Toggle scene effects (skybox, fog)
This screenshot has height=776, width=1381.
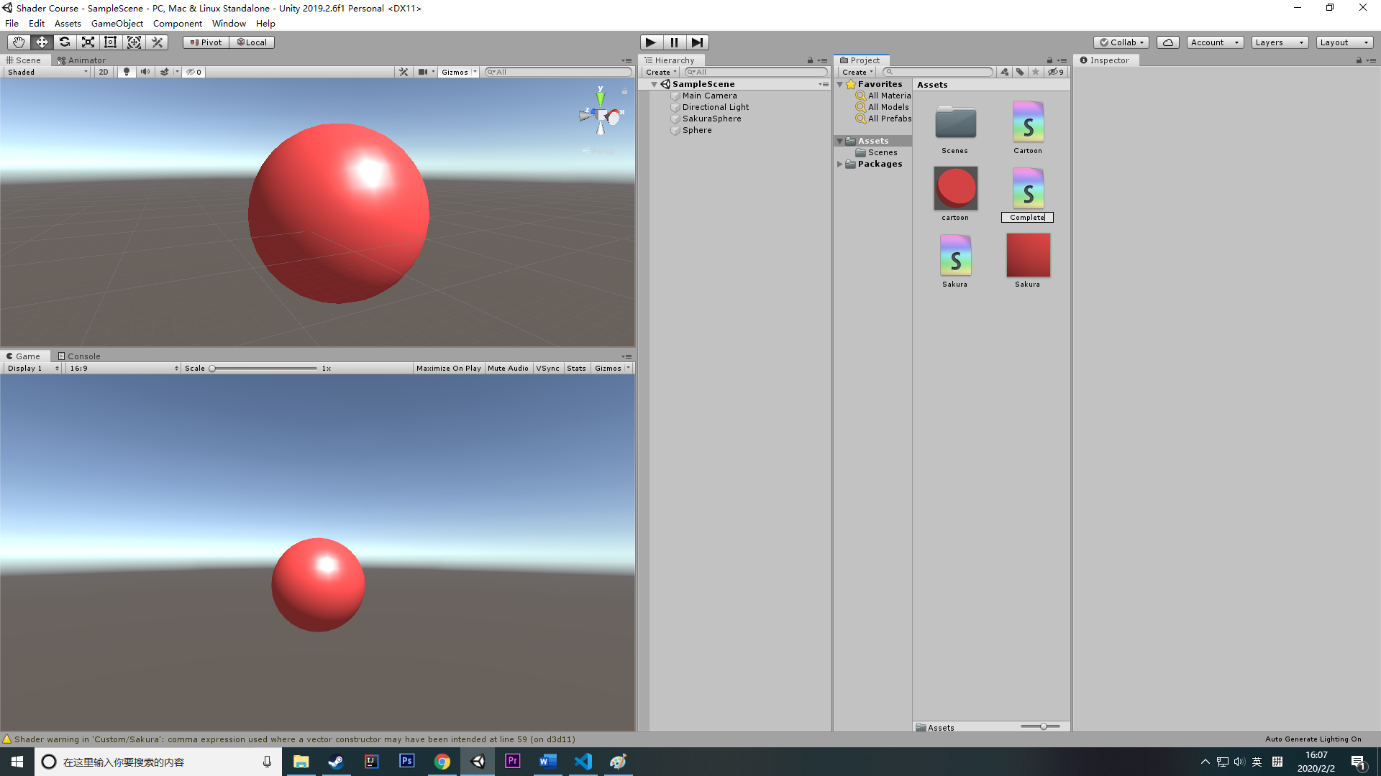[165, 72]
